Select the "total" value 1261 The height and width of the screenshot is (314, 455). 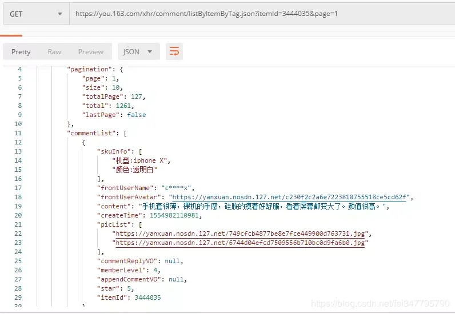coord(123,106)
